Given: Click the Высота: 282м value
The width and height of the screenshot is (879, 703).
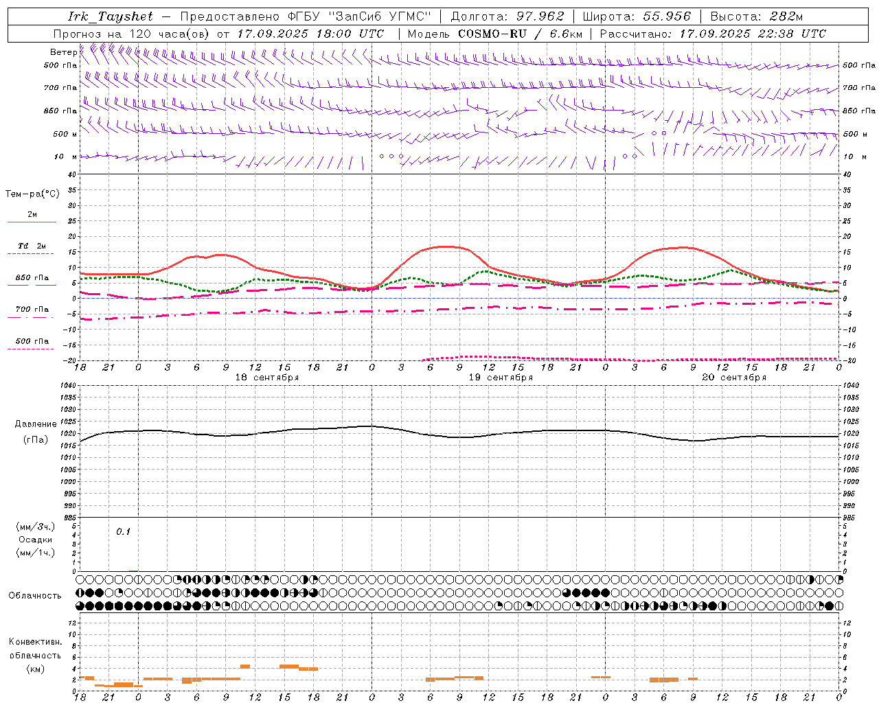Looking at the screenshot, I should click(757, 16).
